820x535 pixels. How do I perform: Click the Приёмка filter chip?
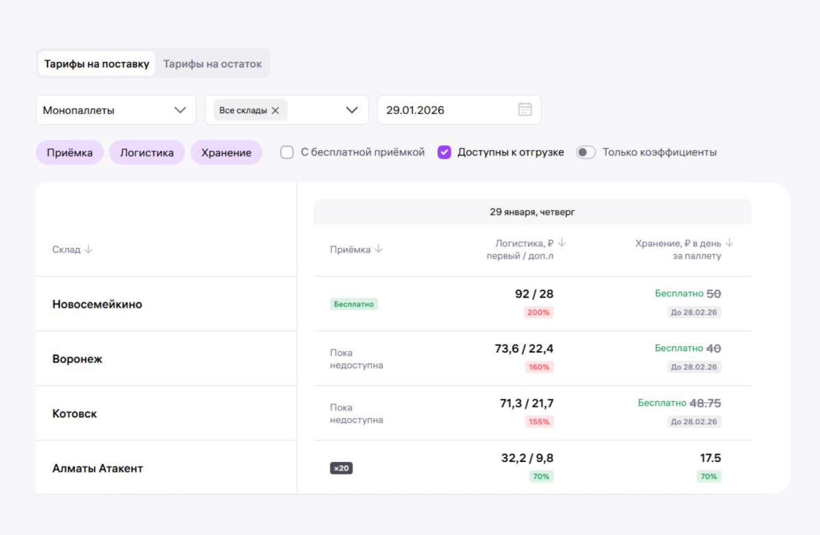[x=70, y=152]
